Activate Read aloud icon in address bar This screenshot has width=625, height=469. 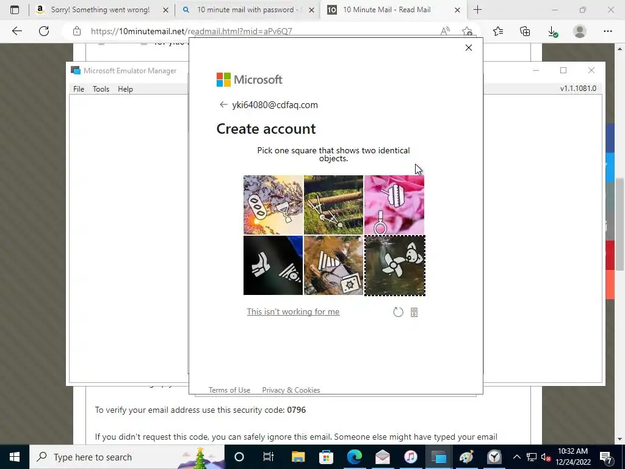point(445,31)
